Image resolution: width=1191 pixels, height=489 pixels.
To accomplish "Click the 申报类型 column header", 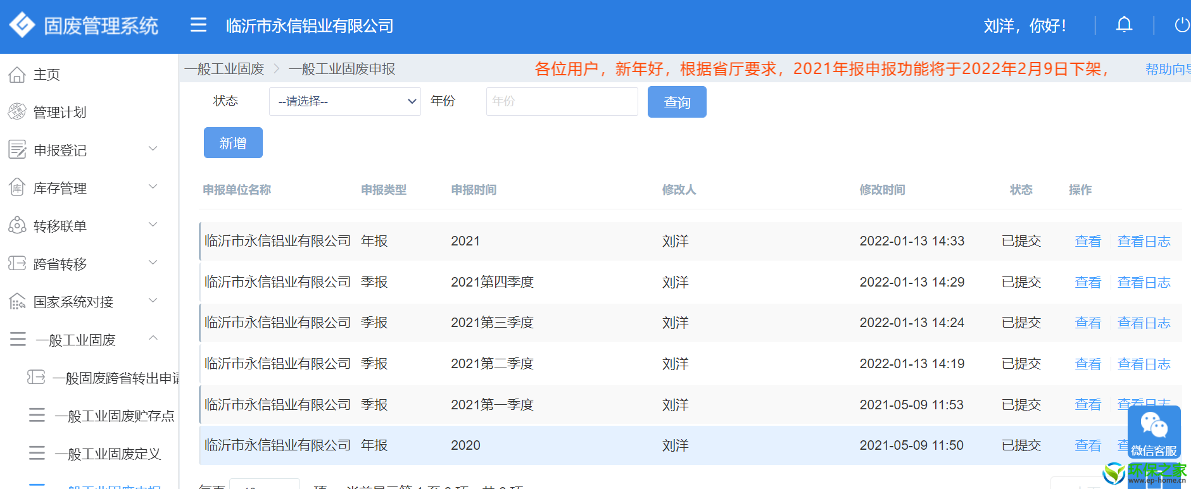I will click(384, 190).
